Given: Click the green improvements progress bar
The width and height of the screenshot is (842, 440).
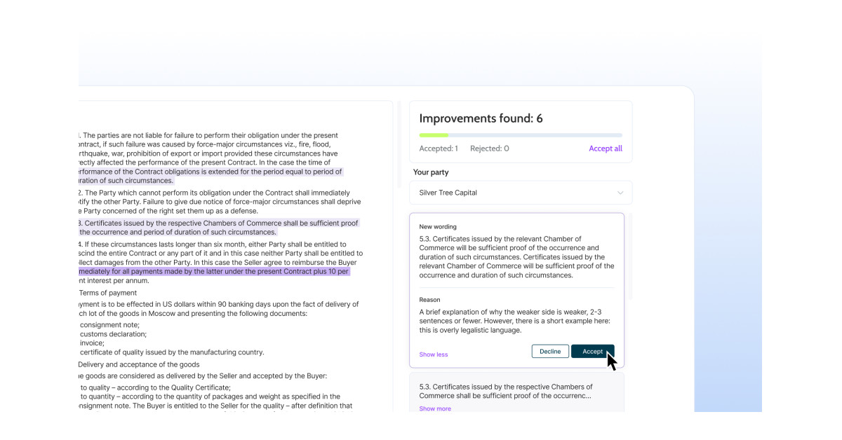Looking at the screenshot, I should [x=435, y=134].
